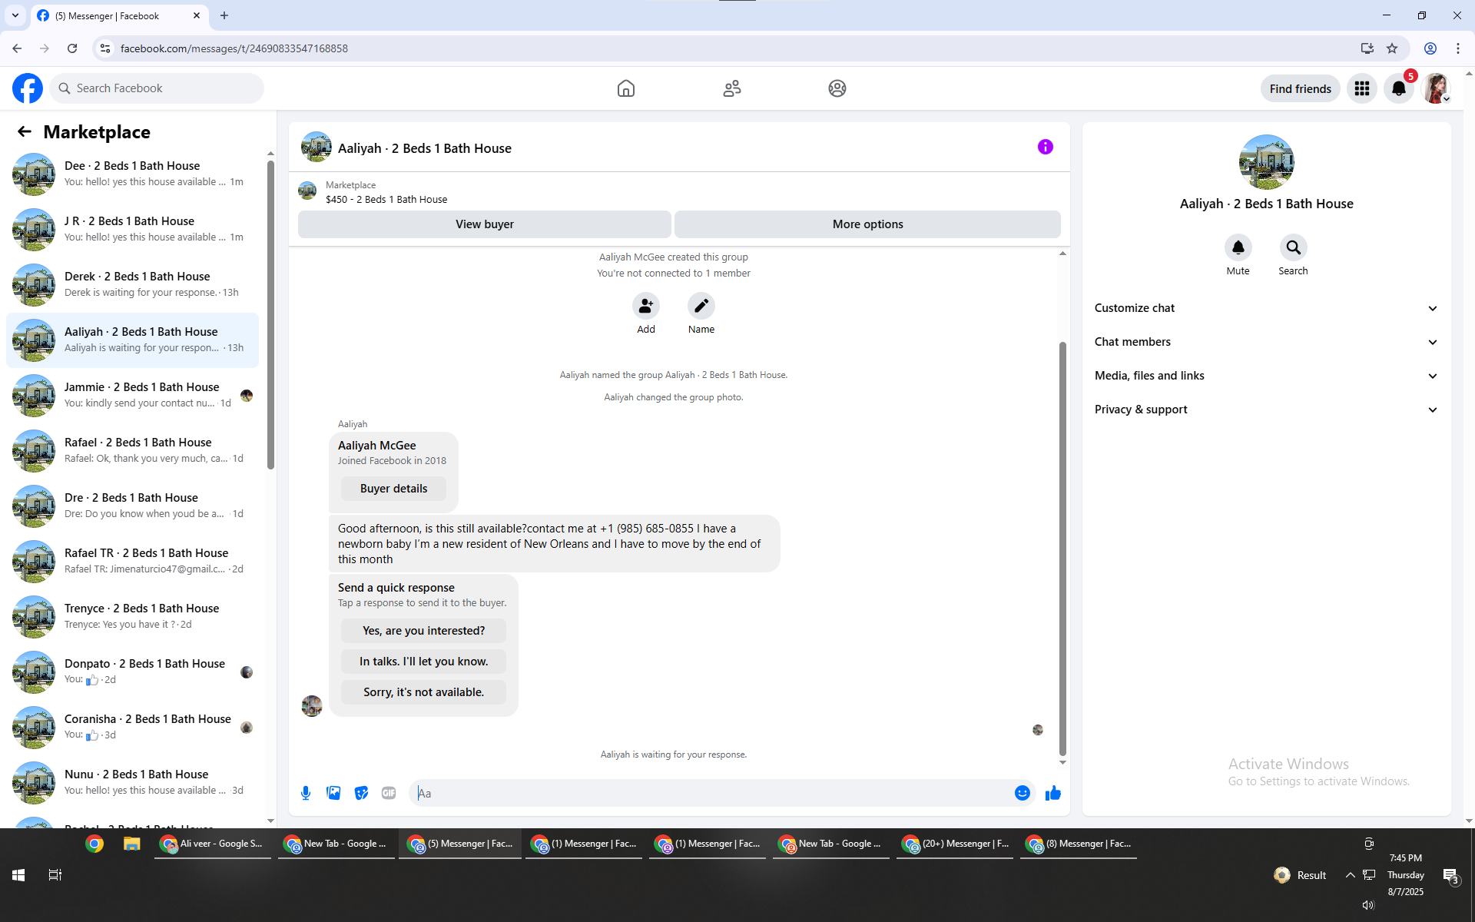Bookmark this page with star icon
The height and width of the screenshot is (922, 1475).
(1392, 48)
